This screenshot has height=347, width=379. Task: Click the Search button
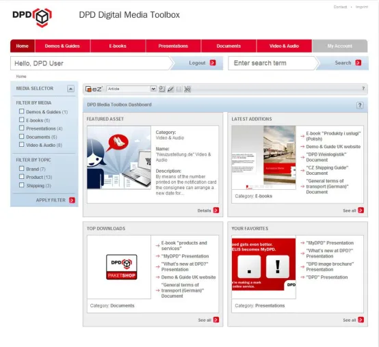tap(343, 63)
